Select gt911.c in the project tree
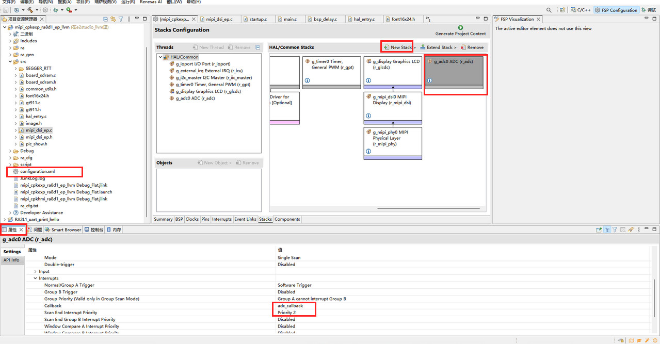The image size is (660, 344). point(33,103)
